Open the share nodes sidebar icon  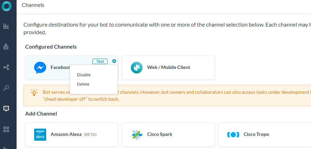pyautogui.click(x=6, y=67)
